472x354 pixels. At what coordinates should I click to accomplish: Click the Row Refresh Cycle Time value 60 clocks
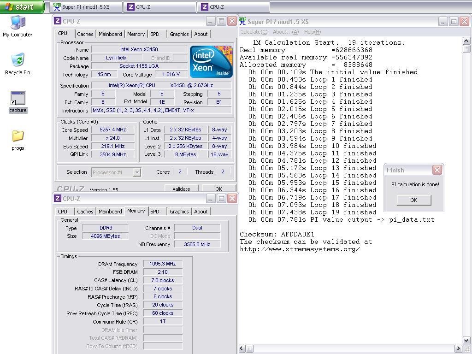click(163, 313)
